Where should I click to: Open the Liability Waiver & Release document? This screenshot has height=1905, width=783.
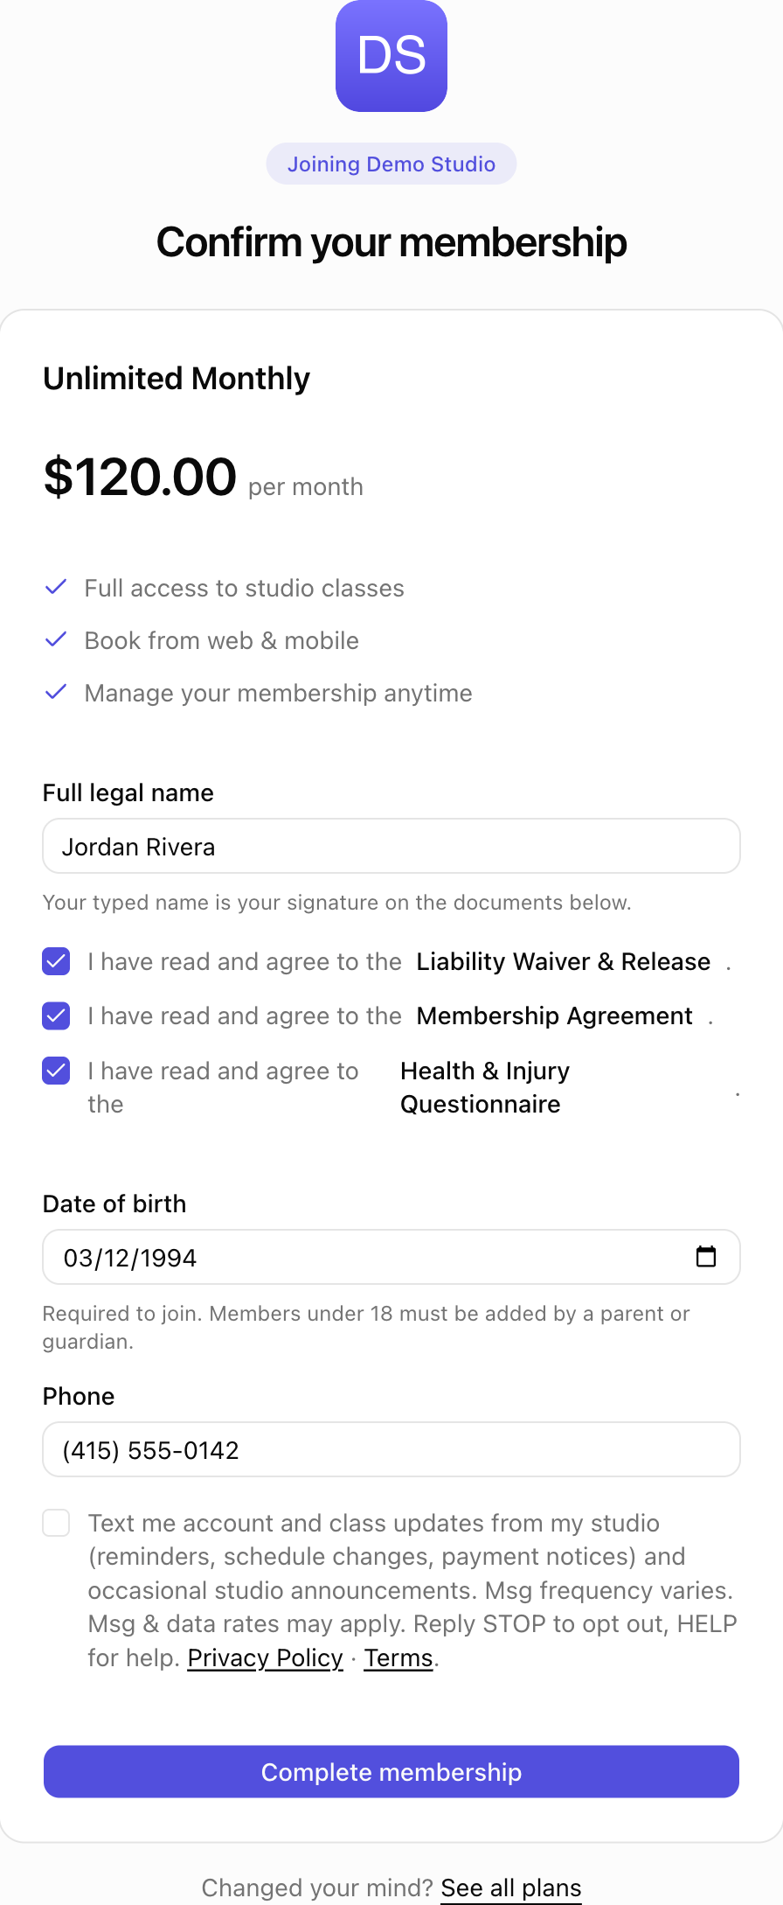(564, 961)
